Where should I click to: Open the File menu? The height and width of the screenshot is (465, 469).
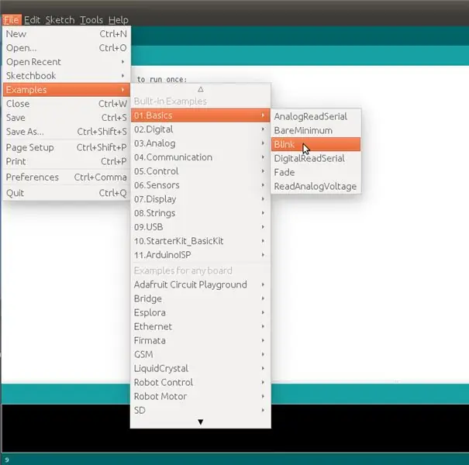coord(12,20)
